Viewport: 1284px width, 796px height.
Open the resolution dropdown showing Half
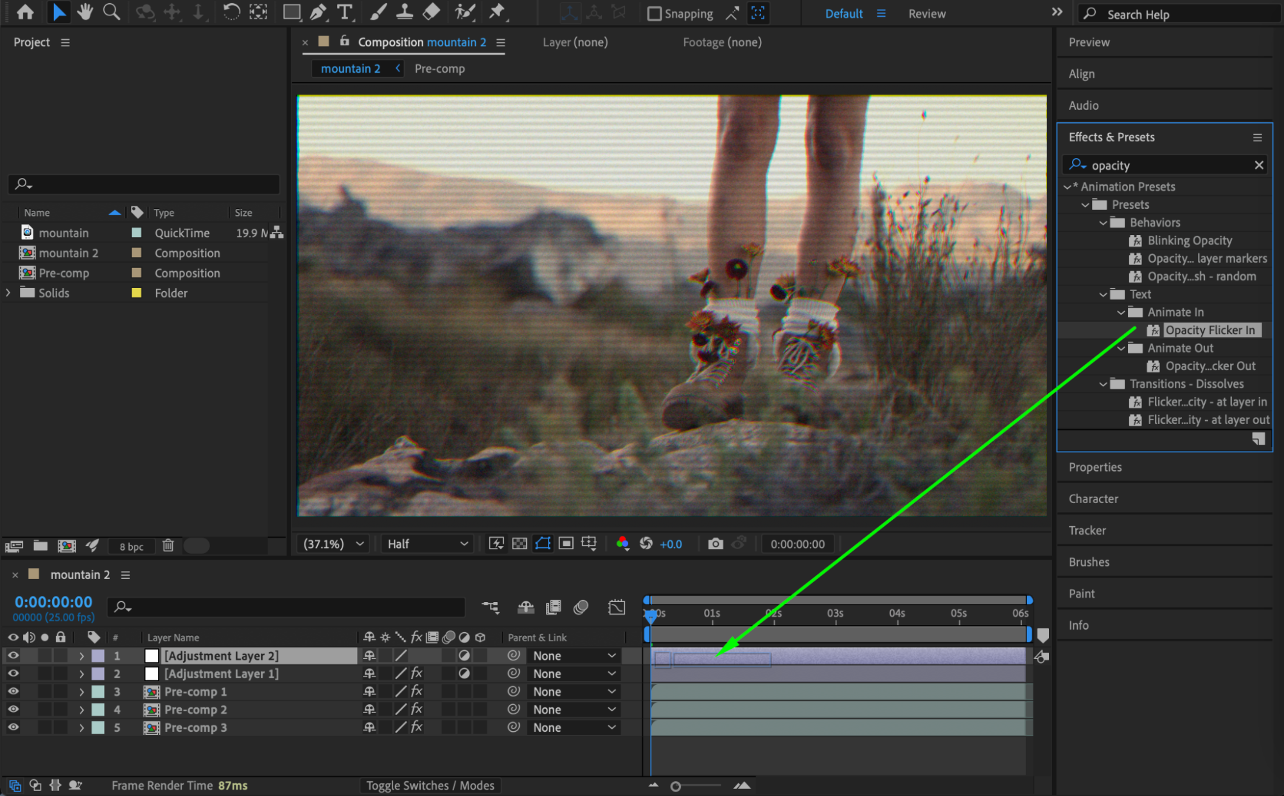tap(428, 544)
